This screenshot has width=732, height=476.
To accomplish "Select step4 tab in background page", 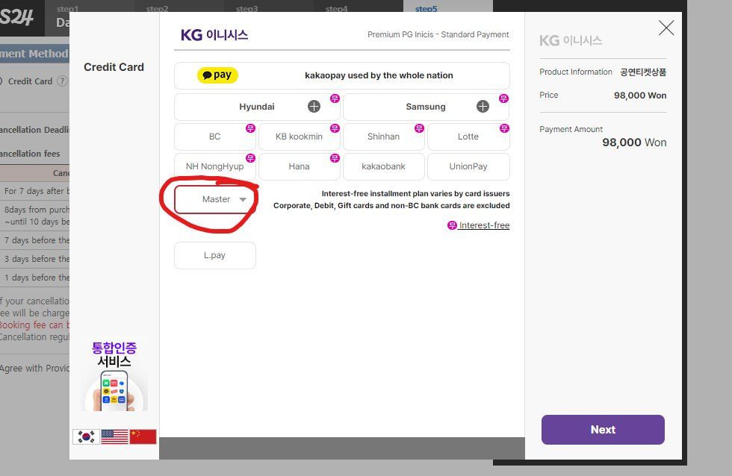I will (x=337, y=9).
